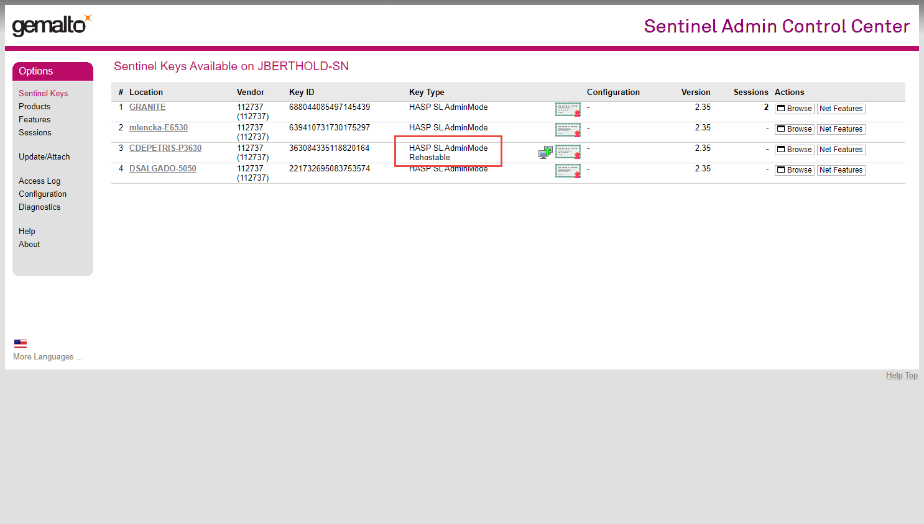
Task: Show Net Features for CDEPETRIS-P3630
Action: click(841, 150)
